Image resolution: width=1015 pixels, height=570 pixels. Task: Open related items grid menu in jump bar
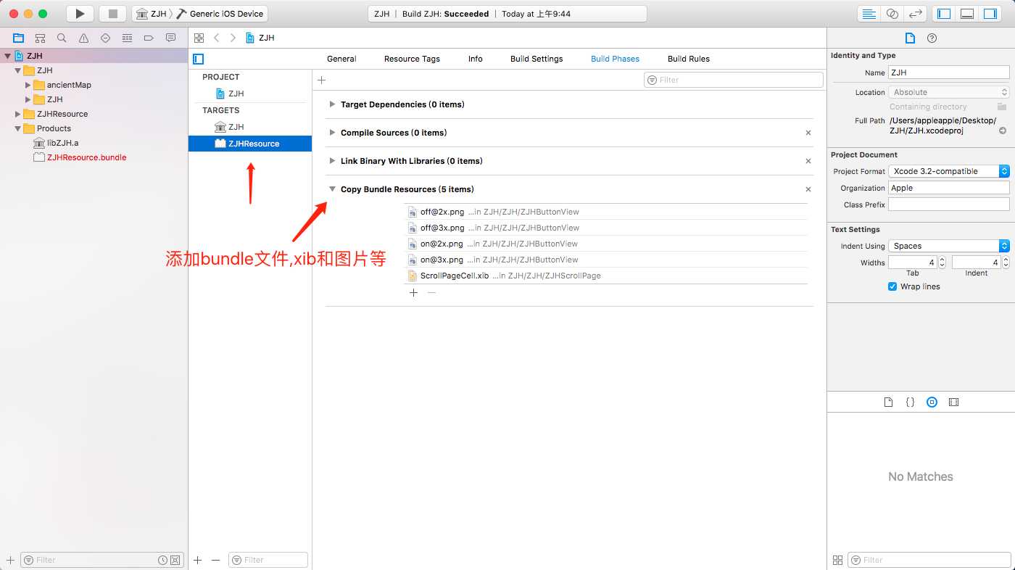199,38
